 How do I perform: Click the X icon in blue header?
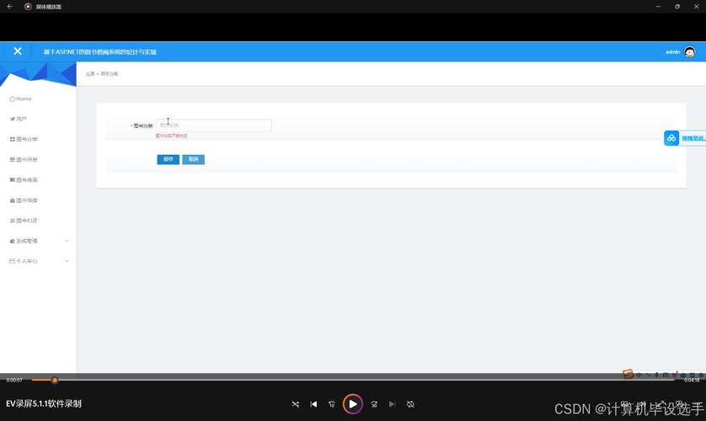[x=17, y=51]
